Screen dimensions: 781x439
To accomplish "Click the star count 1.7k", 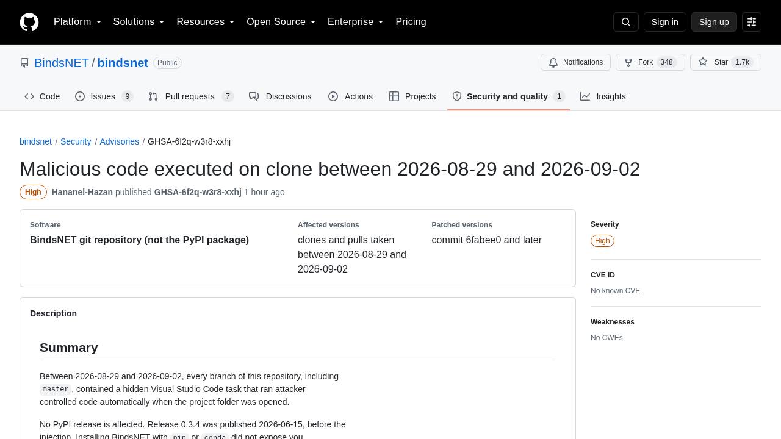I will pos(742,62).
